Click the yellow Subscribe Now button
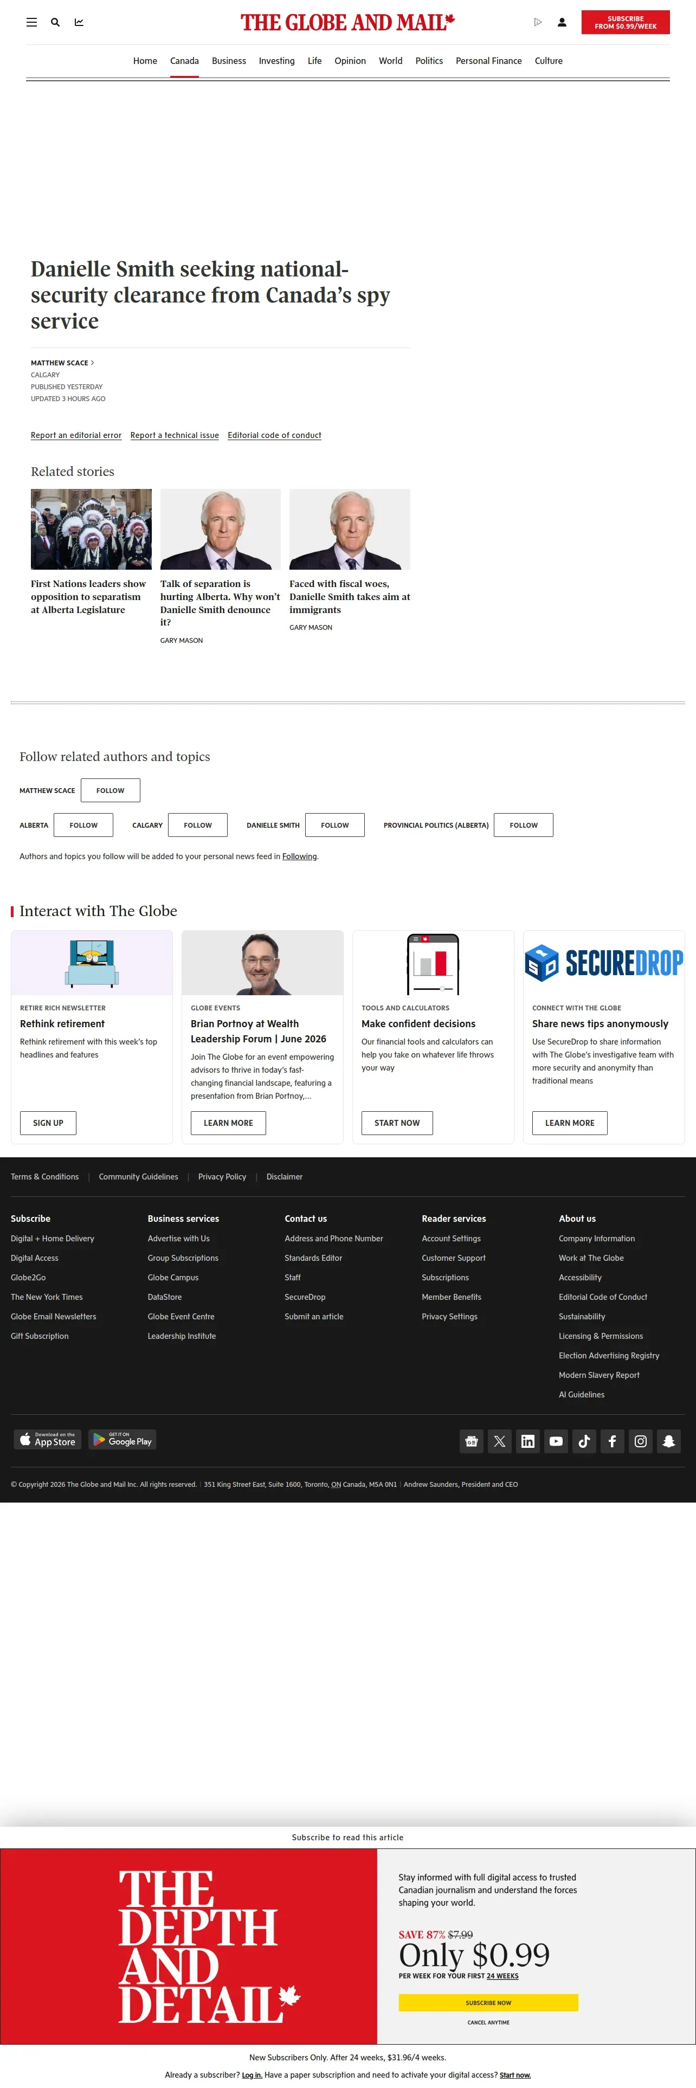 pos(488,2002)
